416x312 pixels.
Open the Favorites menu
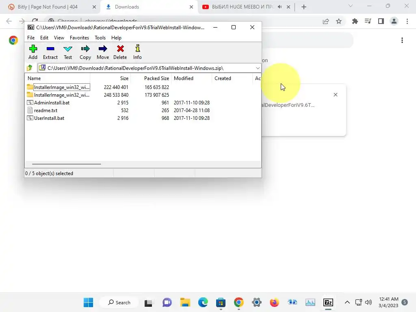(79, 38)
